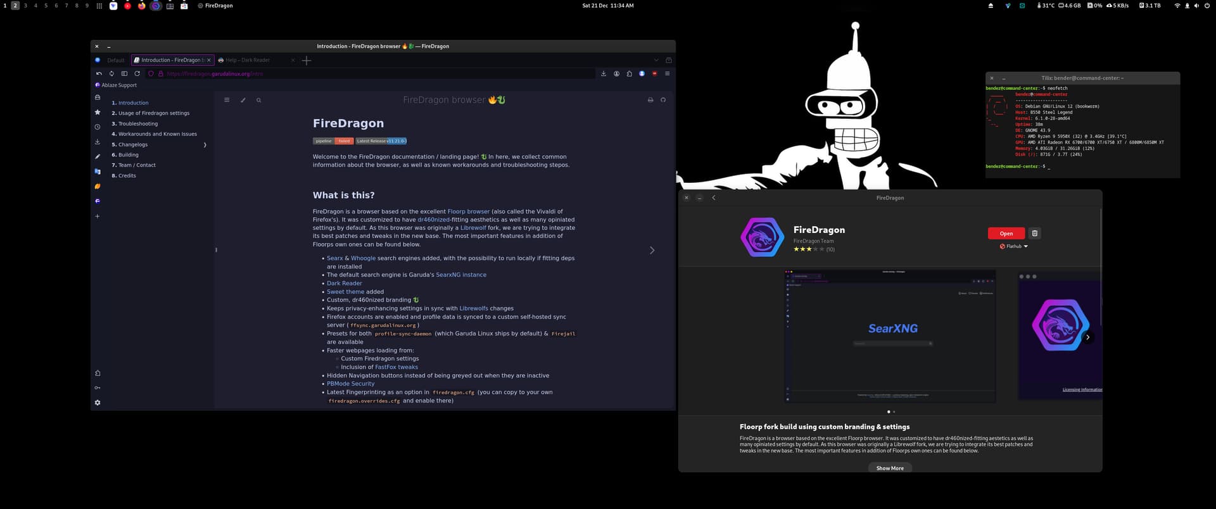Open the app grid in top bar
Image resolution: width=1216 pixels, height=509 pixels.
pyautogui.click(x=99, y=6)
